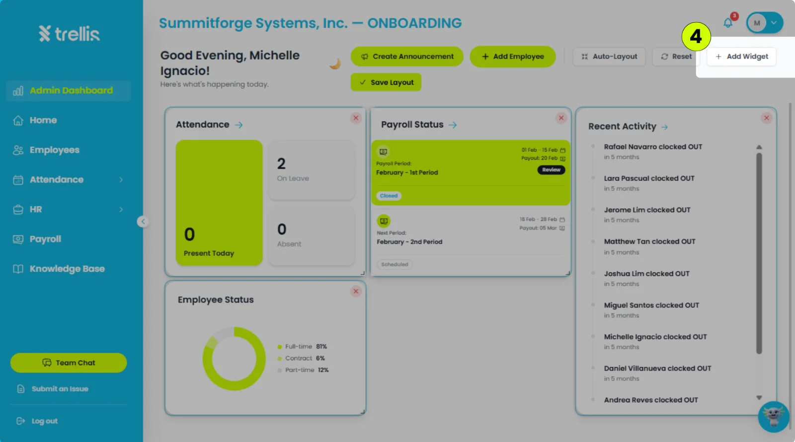Open Recent Activity arrow link
Image resolution: width=795 pixels, height=442 pixels.
tap(664, 127)
